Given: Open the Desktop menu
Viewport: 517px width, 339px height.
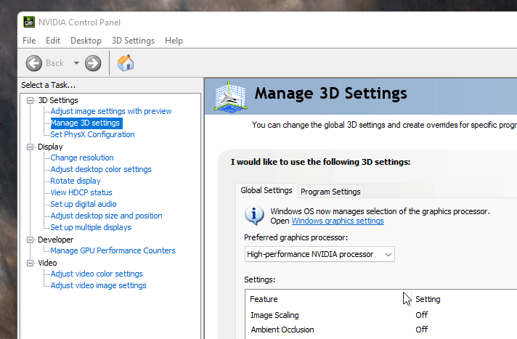Looking at the screenshot, I should click(86, 41).
